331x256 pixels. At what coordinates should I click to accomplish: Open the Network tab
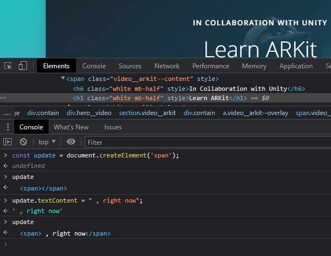point(167,66)
